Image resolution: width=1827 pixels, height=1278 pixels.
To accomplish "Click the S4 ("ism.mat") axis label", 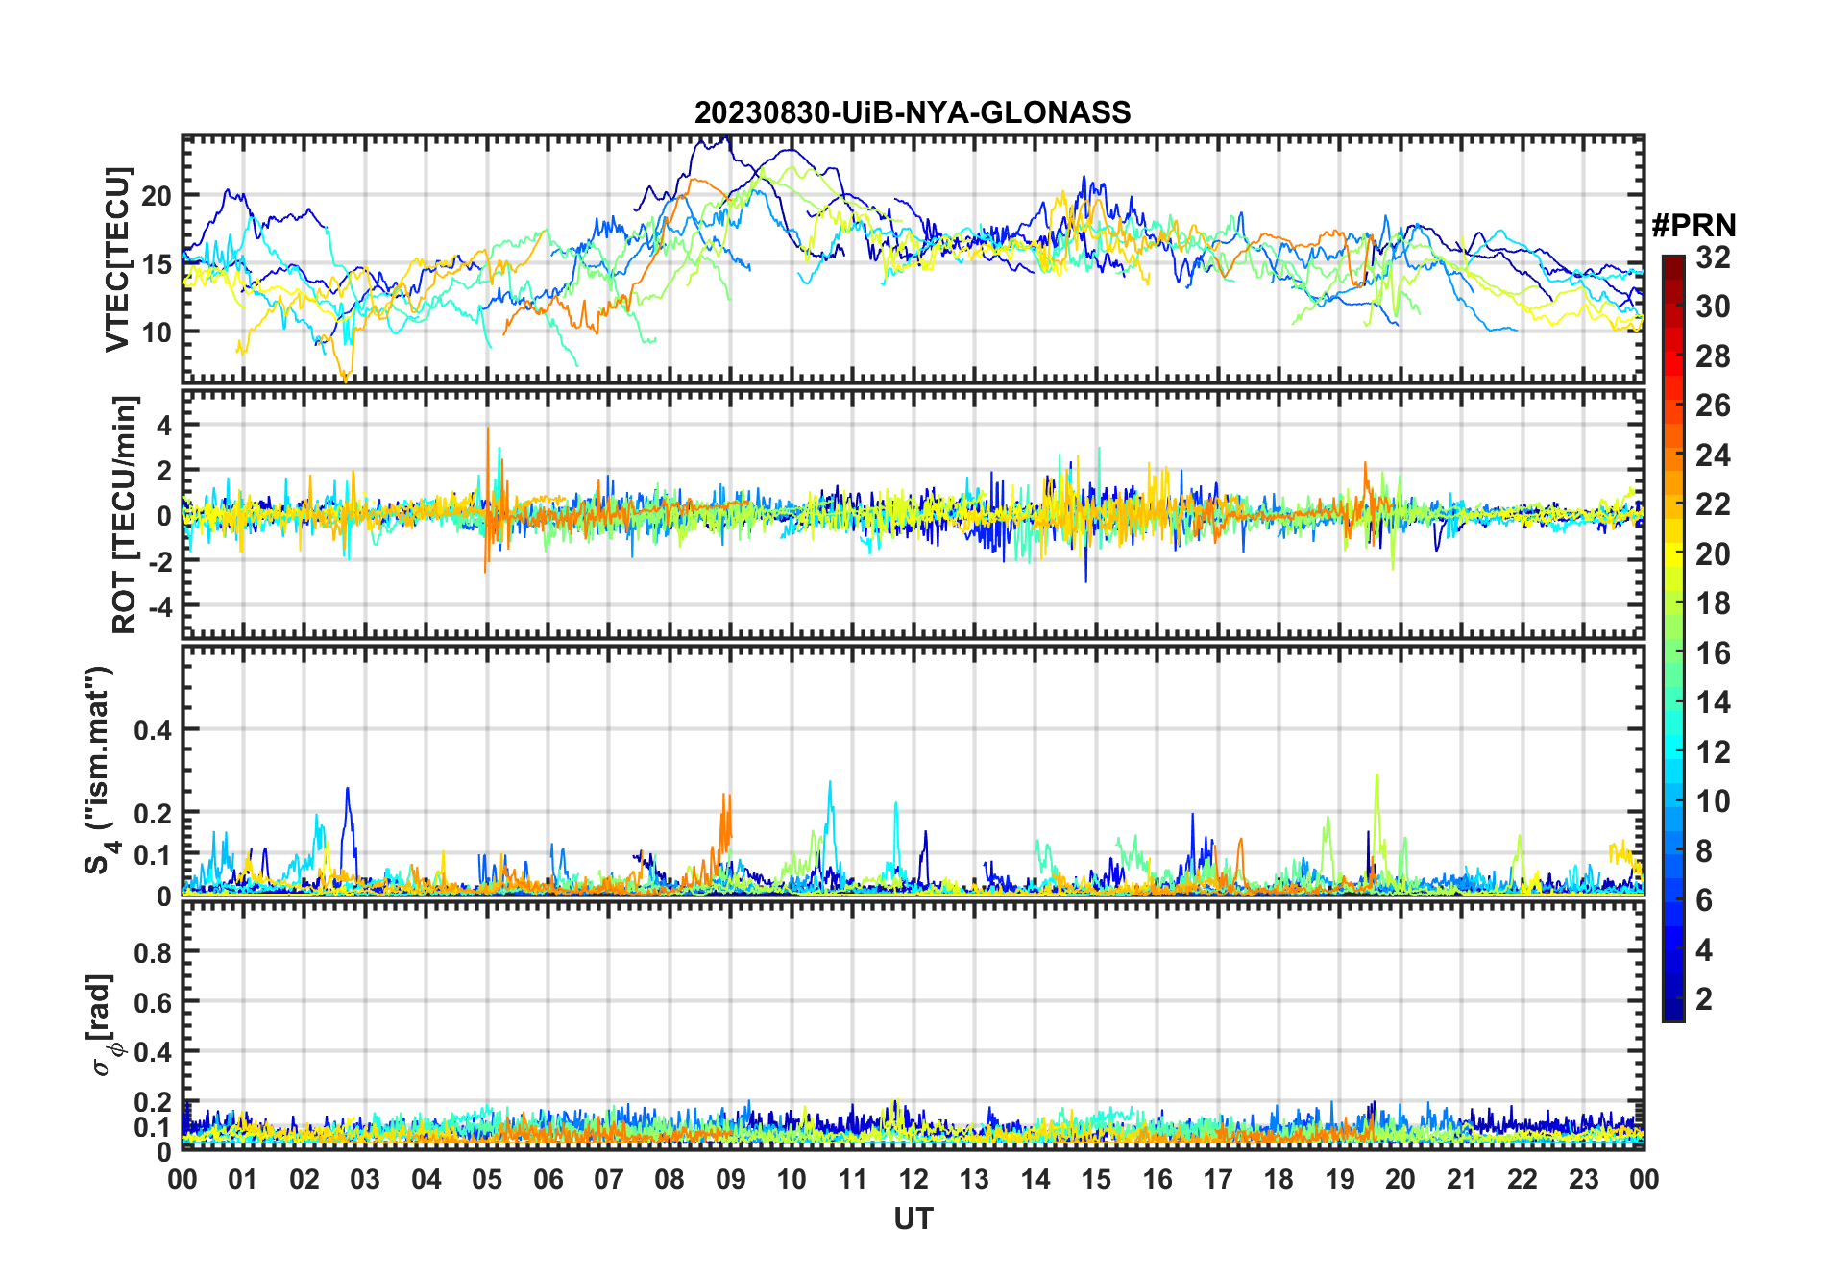I will pyautogui.click(x=100, y=770).
